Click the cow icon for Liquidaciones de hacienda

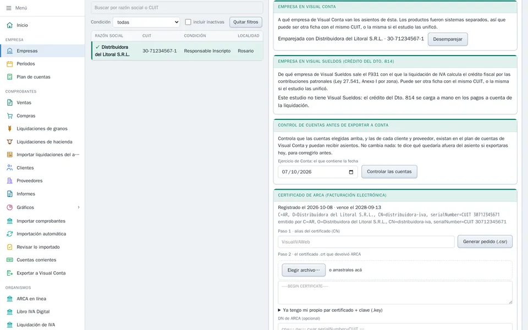pos(10,142)
